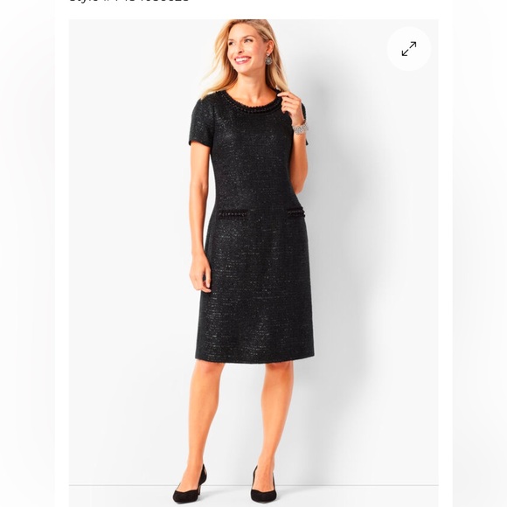Click the right fringed pocket trim
Screen dimensions: 507x507
(295, 214)
